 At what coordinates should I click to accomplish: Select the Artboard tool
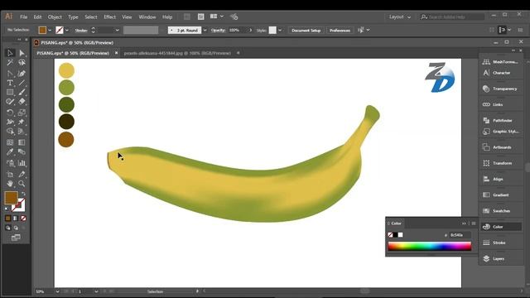click(x=10, y=175)
